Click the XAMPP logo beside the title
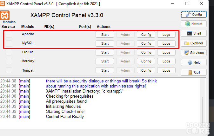The width and height of the screenshot is (214, 136). click(5, 15)
